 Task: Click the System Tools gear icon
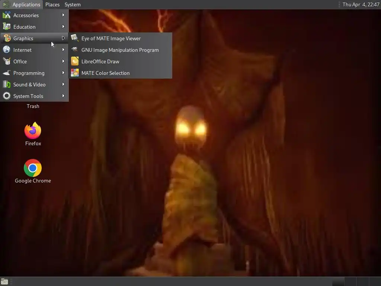(x=7, y=96)
